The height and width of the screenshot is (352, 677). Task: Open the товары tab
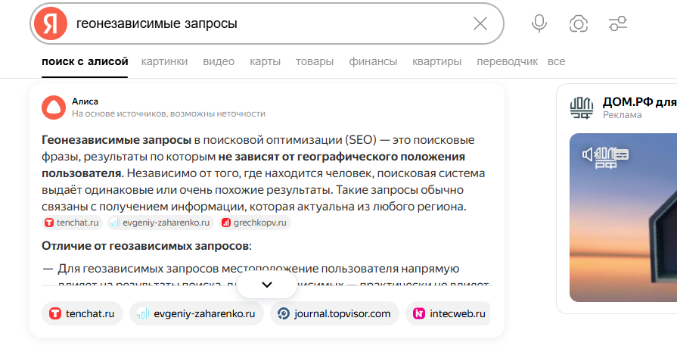[x=315, y=62]
